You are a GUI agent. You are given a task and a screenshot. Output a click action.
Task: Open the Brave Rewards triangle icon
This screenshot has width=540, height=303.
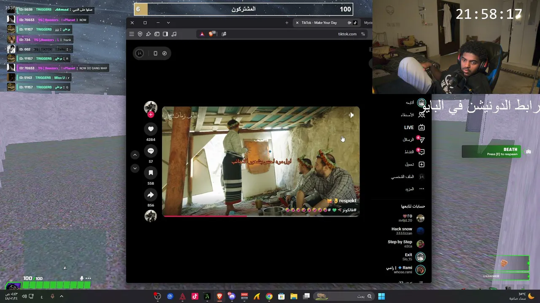pyautogui.click(x=202, y=34)
